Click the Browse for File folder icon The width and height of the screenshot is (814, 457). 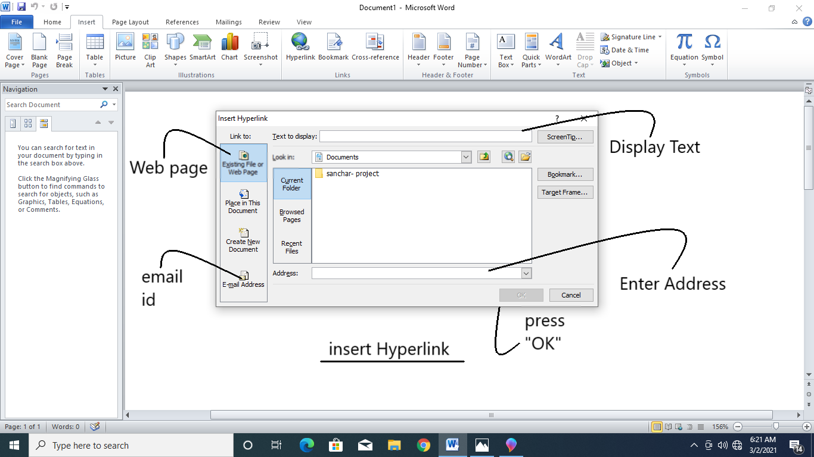tap(525, 157)
